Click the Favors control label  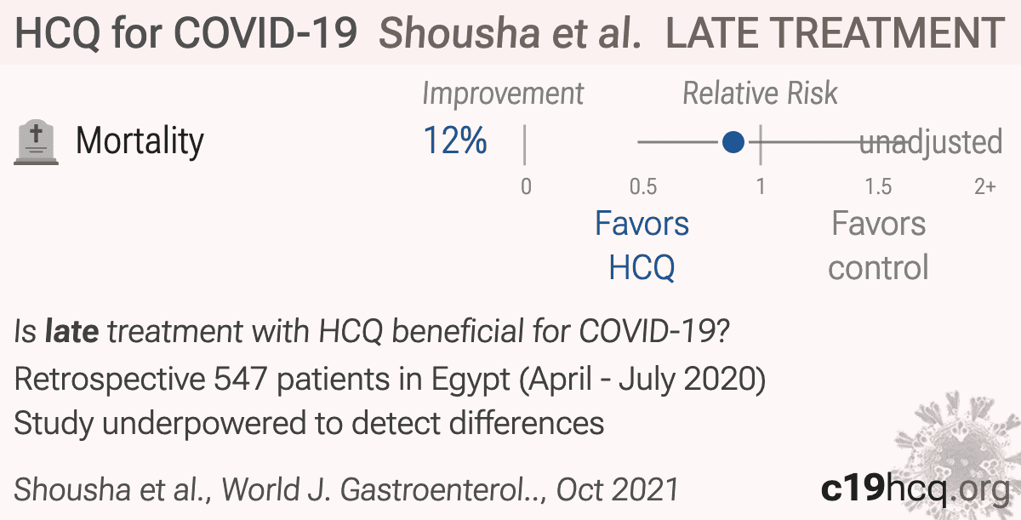878,246
